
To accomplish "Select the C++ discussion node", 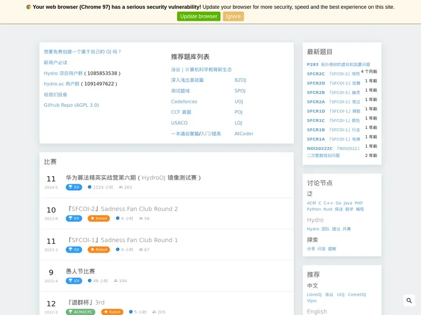I will 329,203.
